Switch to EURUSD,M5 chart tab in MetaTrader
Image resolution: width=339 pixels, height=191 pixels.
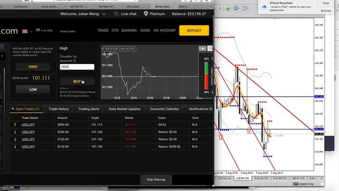pos(261,178)
